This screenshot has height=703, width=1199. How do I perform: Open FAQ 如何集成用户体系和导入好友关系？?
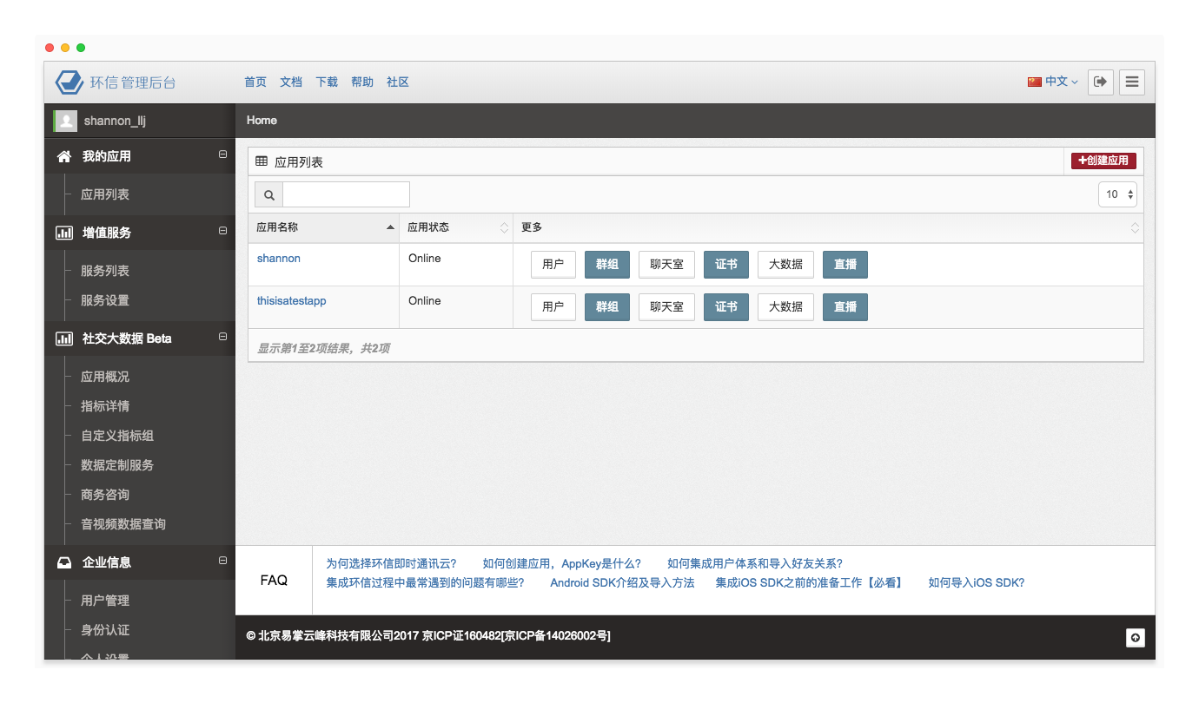coord(755,564)
